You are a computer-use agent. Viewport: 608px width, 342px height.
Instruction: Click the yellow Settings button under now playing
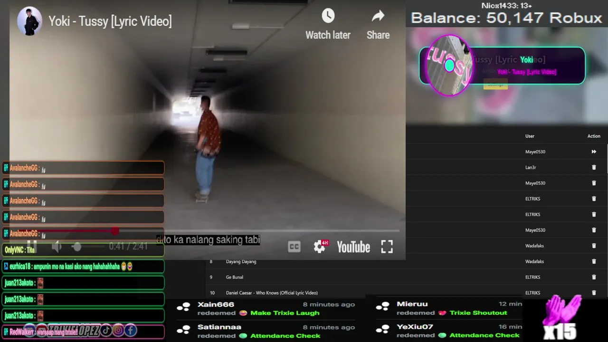pos(495,84)
